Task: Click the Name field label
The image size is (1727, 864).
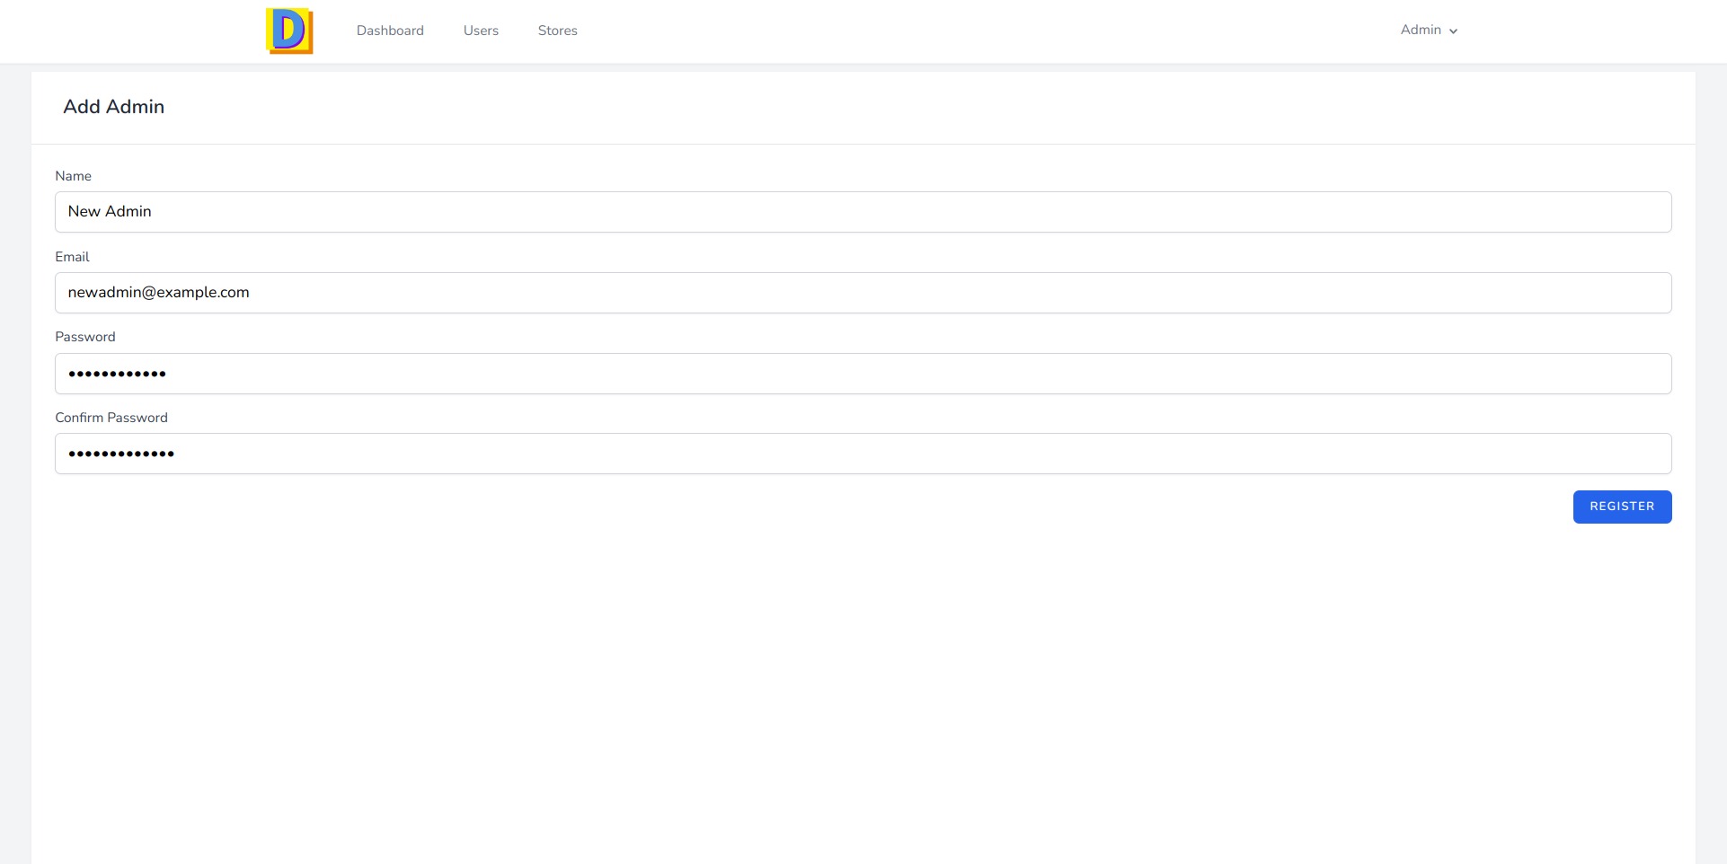Action: 73,176
